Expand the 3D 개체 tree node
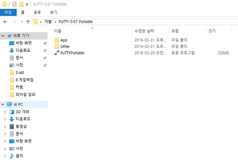The width and height of the screenshot is (238, 160). (x=5, y=112)
